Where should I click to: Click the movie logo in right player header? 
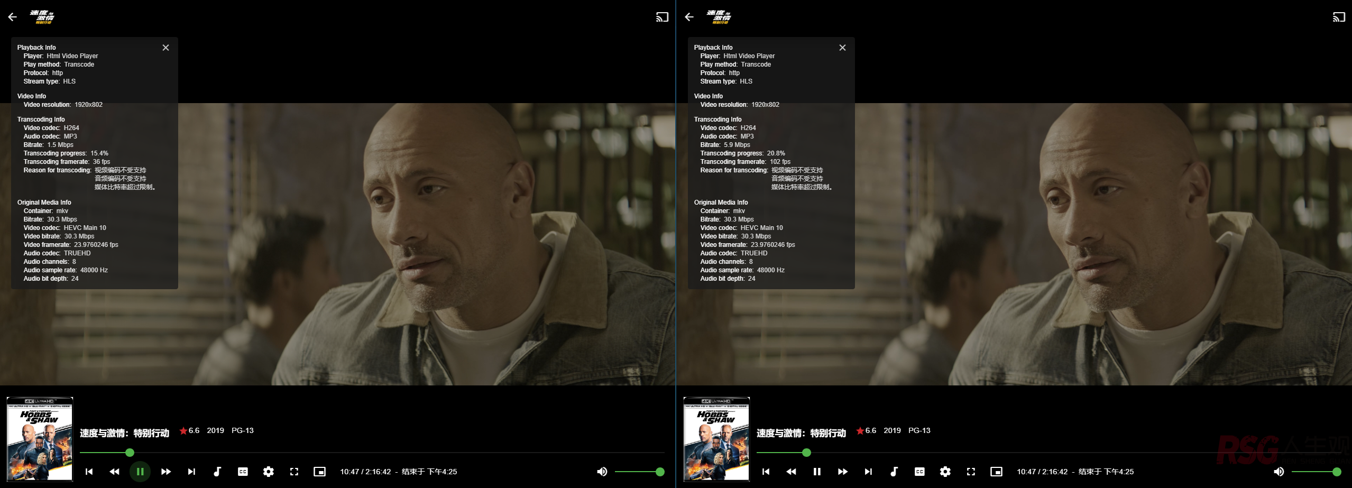719,17
